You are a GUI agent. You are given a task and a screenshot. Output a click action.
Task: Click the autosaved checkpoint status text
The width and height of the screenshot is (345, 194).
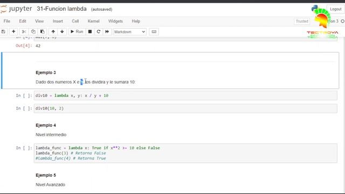(x=102, y=10)
